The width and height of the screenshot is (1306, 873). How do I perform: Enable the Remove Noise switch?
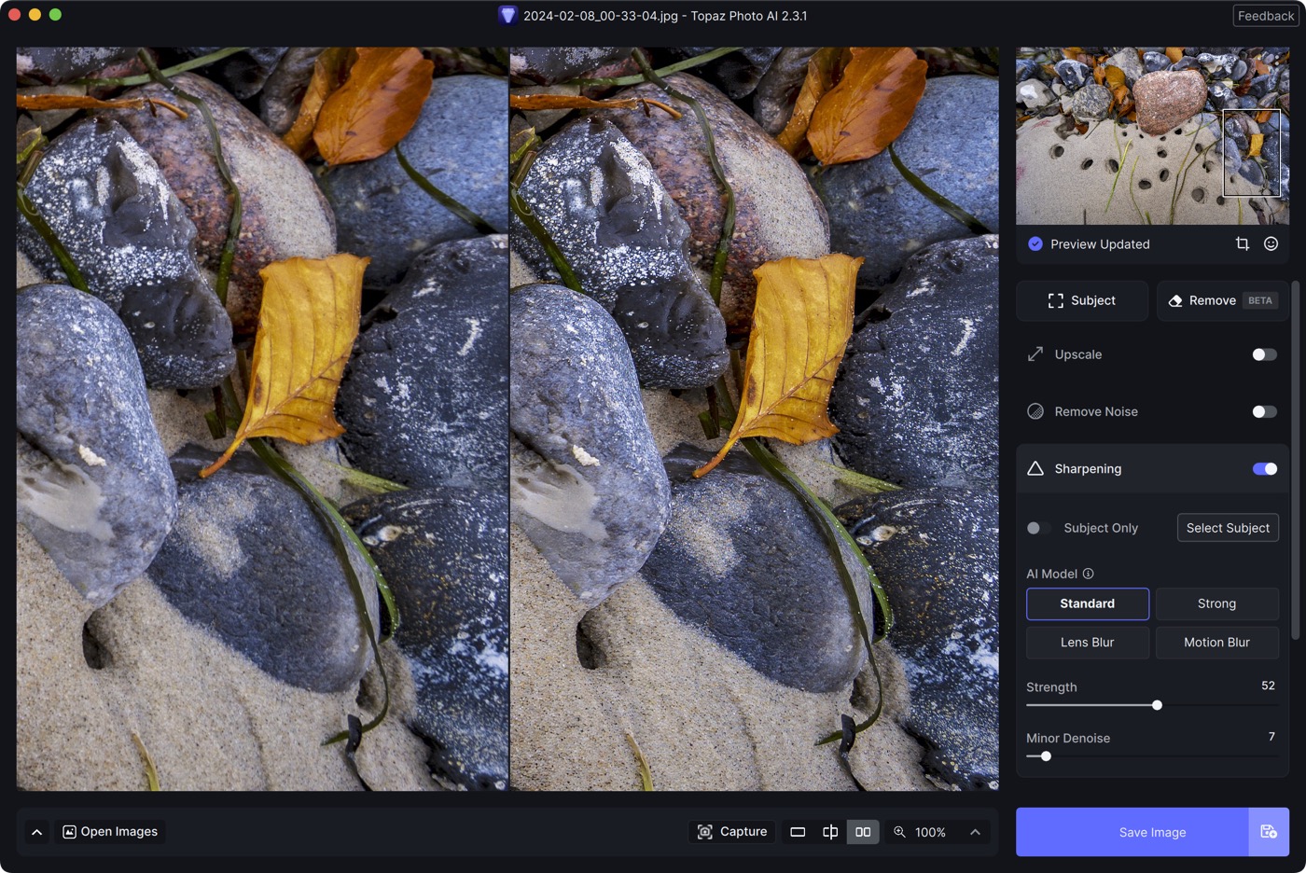pos(1265,411)
